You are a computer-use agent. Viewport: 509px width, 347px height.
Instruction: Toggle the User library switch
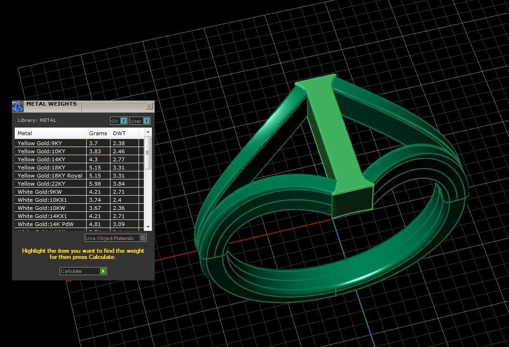click(x=146, y=121)
